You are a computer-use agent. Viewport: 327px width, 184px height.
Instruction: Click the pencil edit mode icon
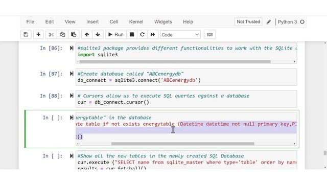point(269,22)
